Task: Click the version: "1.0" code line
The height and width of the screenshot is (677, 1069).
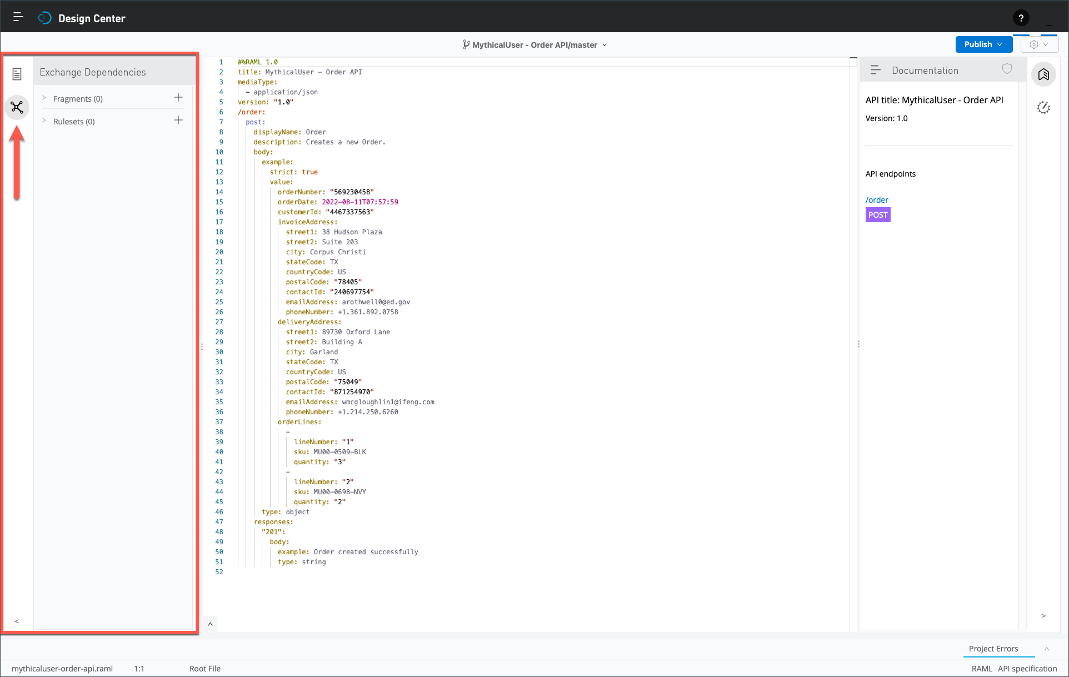Action: (266, 102)
